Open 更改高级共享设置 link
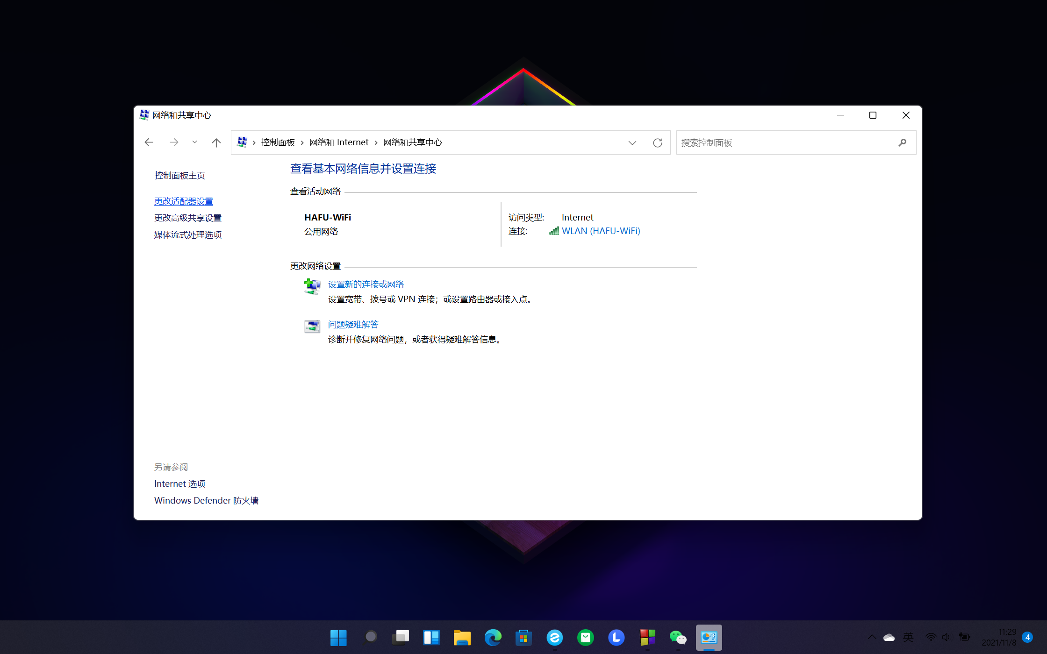The height and width of the screenshot is (654, 1047). click(x=188, y=218)
